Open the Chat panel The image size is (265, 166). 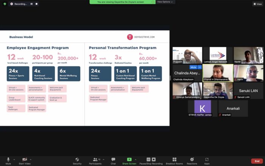click(113, 160)
